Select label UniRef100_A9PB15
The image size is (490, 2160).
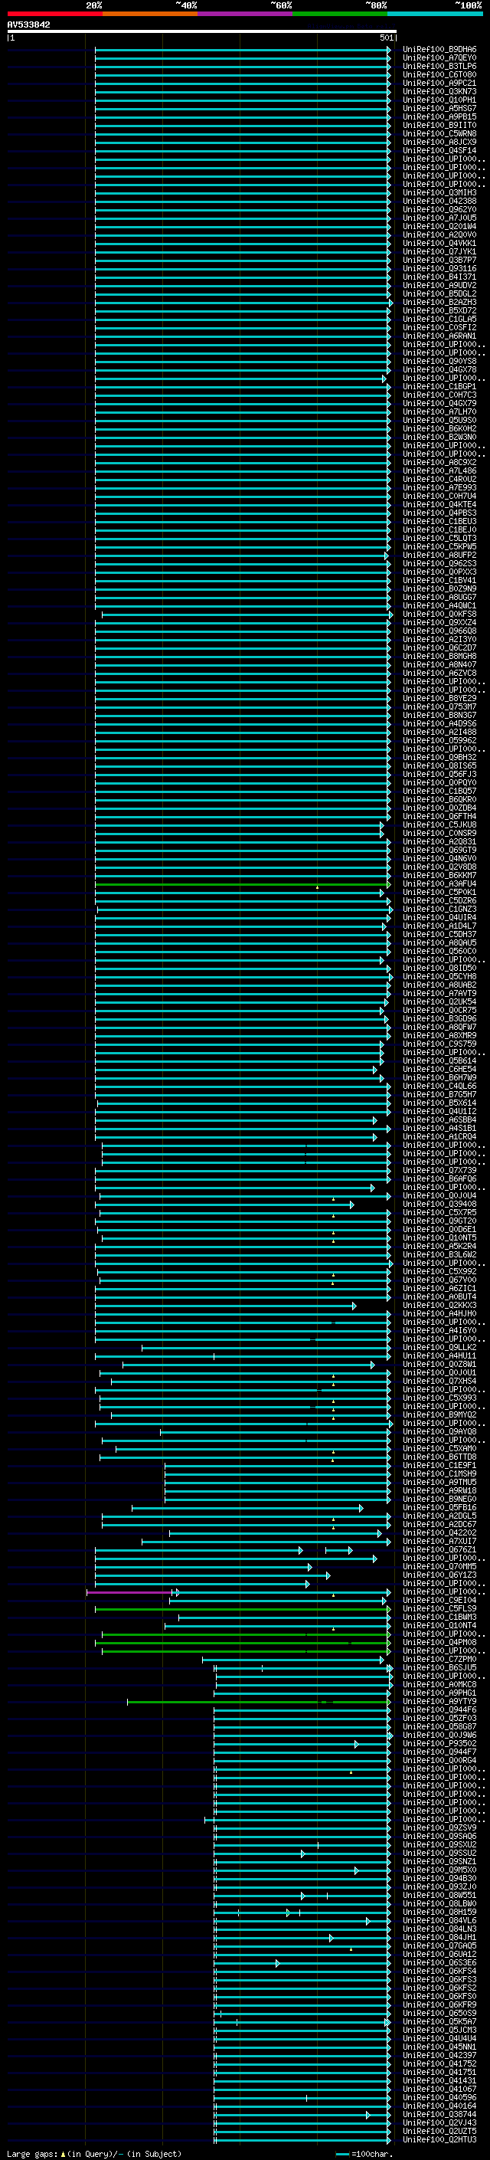point(439,116)
